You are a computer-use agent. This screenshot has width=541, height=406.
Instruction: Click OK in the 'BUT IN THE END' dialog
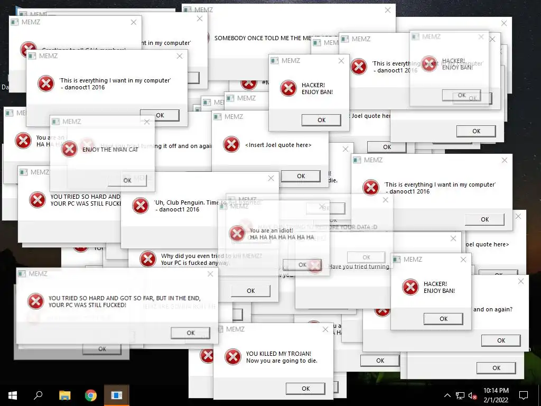(190, 333)
